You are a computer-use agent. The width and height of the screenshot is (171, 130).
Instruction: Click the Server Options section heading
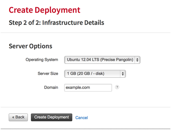[31, 46]
